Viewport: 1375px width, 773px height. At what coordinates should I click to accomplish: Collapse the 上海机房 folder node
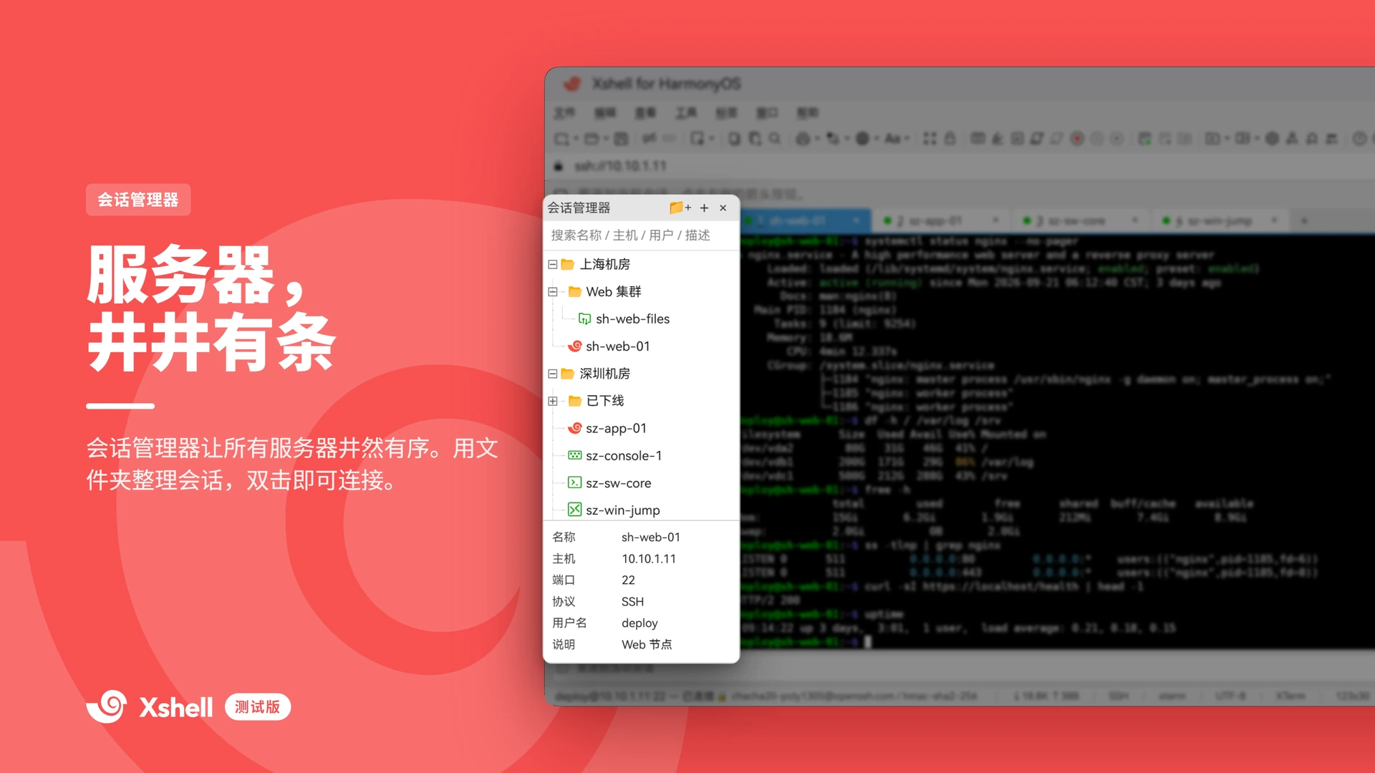(552, 264)
